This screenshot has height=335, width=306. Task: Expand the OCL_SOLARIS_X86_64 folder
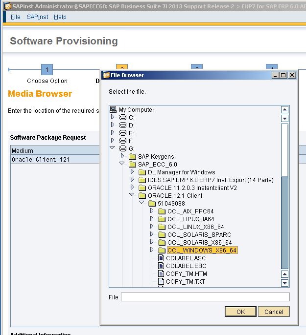[x=152, y=242]
